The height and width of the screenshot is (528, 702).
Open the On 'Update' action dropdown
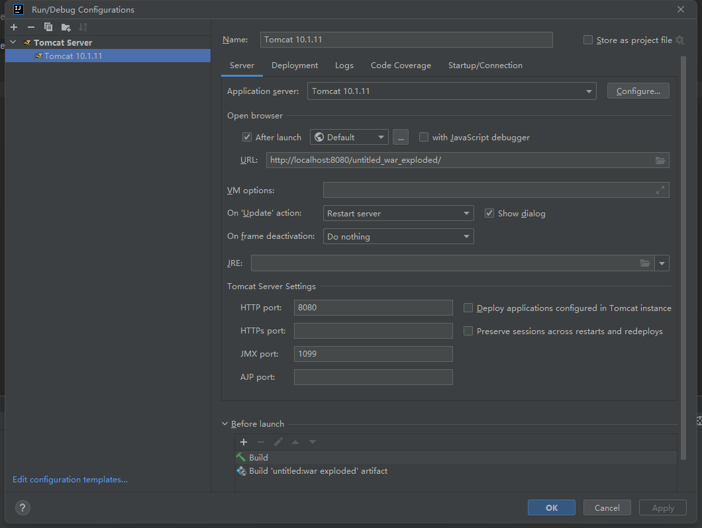click(467, 214)
